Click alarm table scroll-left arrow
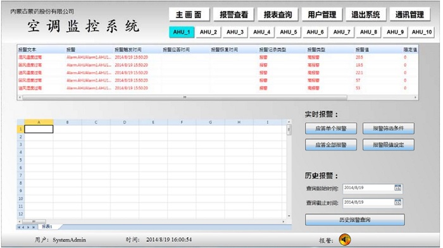443x248 pixels. point(20,97)
